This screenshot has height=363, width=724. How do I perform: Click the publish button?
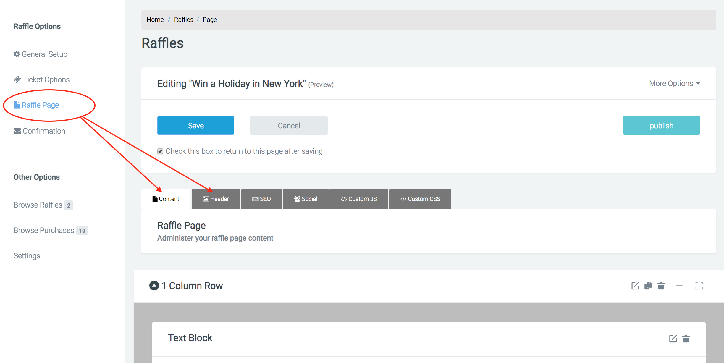coord(661,126)
